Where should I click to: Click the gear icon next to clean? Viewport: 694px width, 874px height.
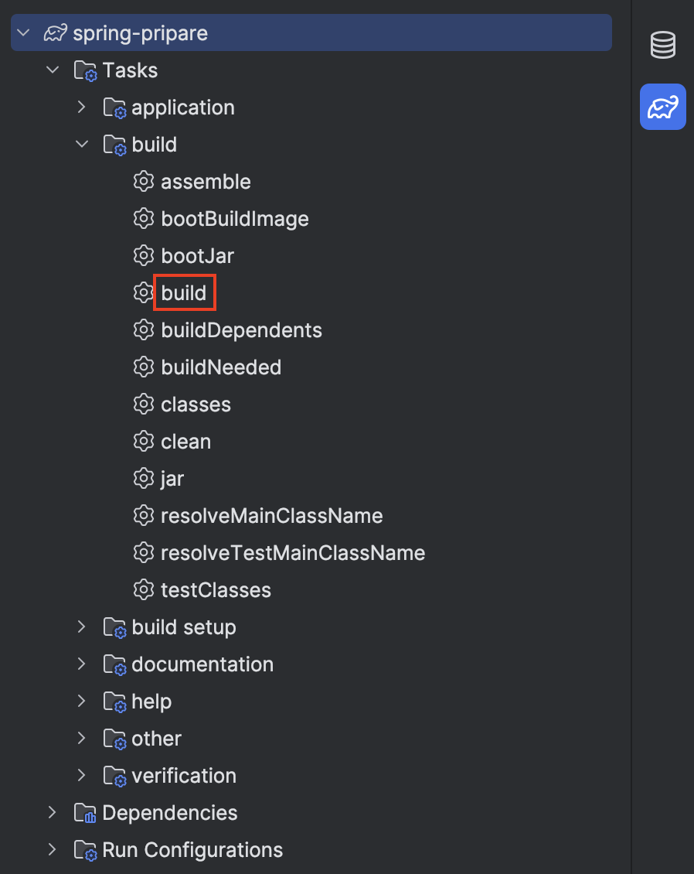coord(143,442)
